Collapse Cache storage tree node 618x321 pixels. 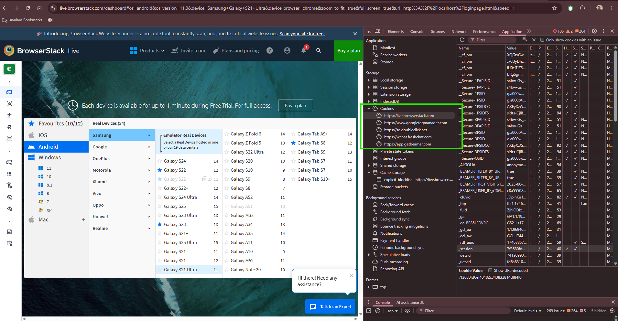(x=369, y=173)
